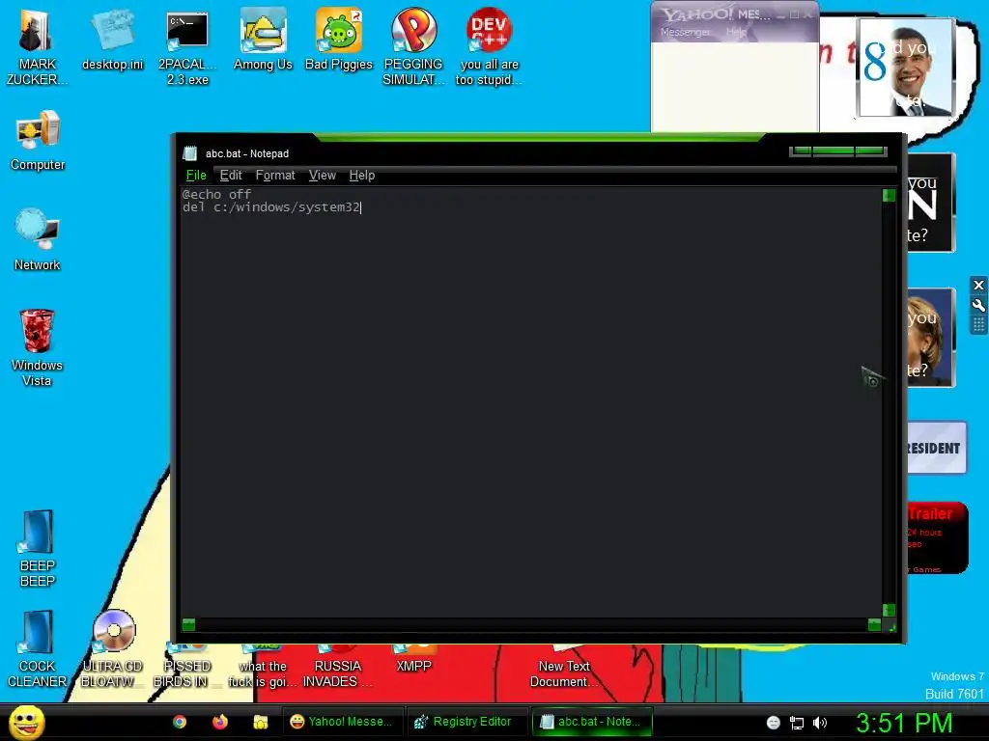Click the network tray icon
This screenshot has height=741, width=989.
797,723
